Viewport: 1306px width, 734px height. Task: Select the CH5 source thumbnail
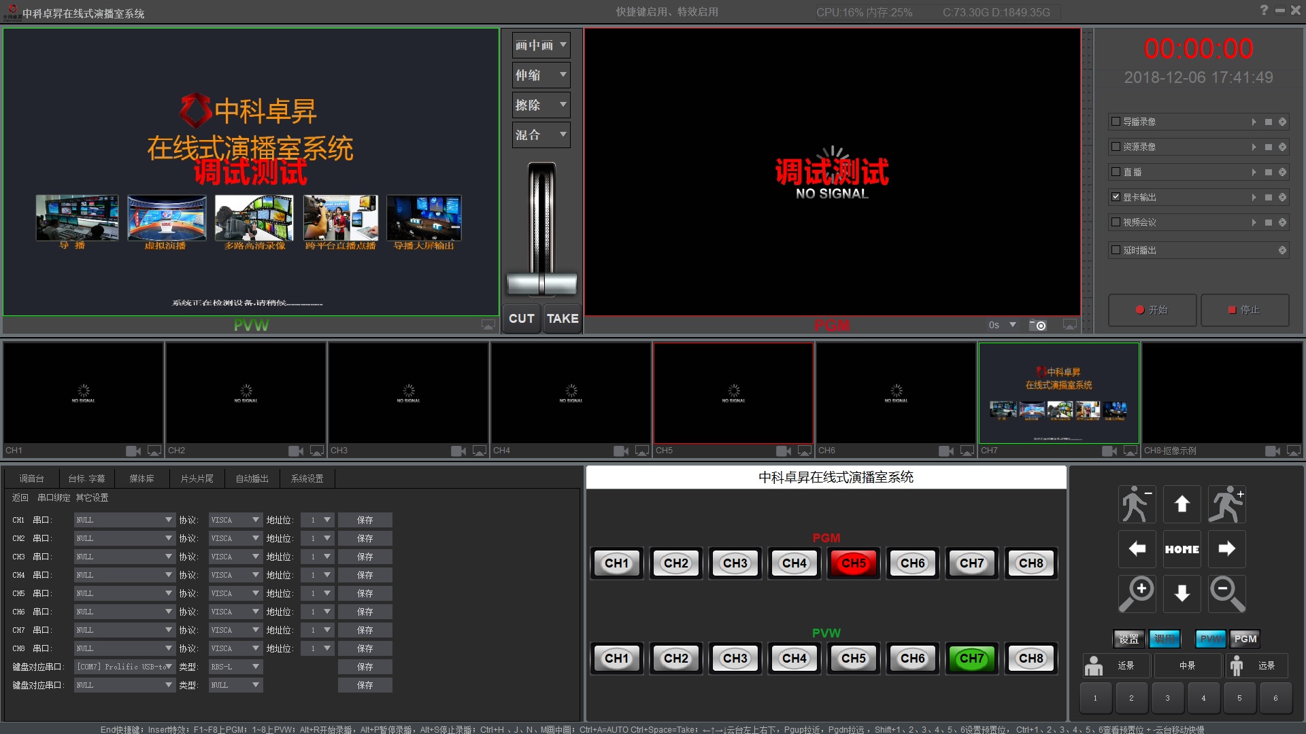point(733,393)
